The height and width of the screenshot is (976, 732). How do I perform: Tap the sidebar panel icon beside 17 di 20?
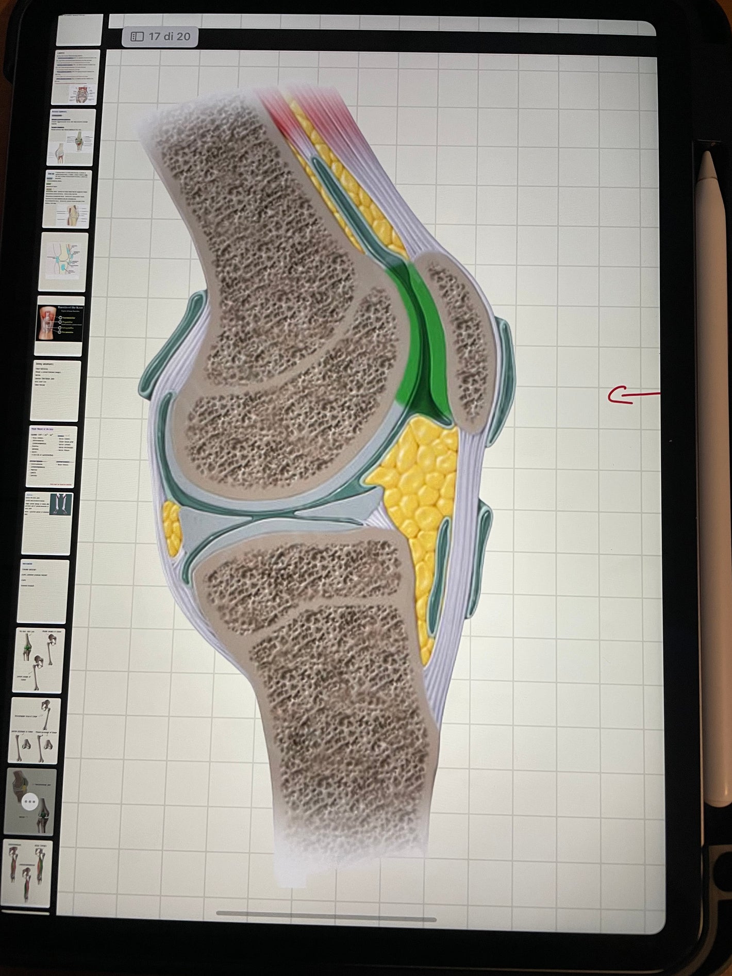(x=137, y=37)
